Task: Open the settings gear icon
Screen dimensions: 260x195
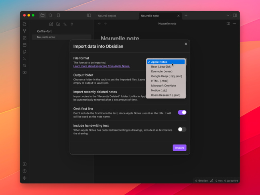Action: pyautogui.click(x=24, y=178)
